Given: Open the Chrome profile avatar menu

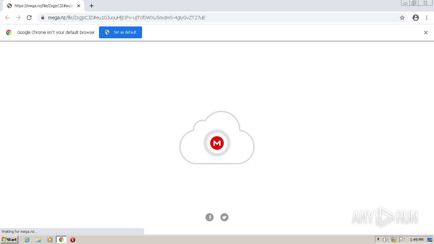Looking at the screenshot, I should [416, 18].
